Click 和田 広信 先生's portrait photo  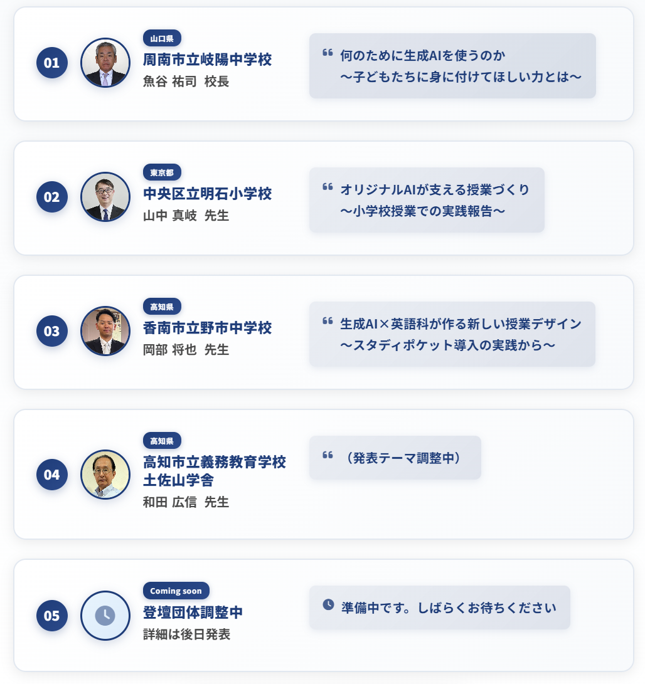pyautogui.click(x=105, y=474)
